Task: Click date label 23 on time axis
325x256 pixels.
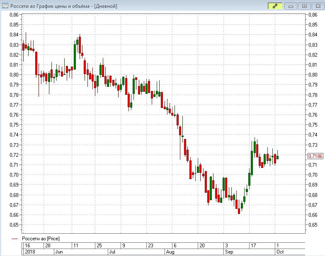Action: pos(150,246)
